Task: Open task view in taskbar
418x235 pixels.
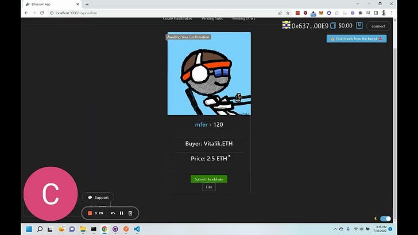Action: pos(50,229)
